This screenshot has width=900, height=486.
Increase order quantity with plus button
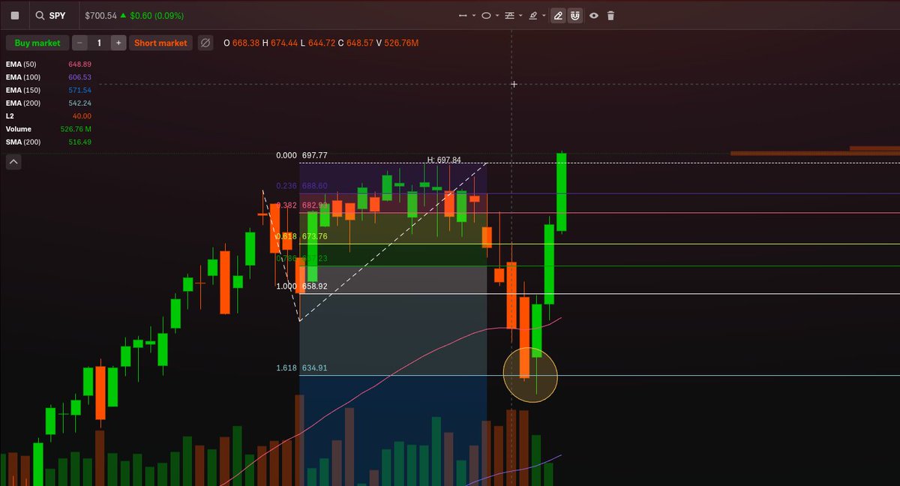click(x=118, y=43)
